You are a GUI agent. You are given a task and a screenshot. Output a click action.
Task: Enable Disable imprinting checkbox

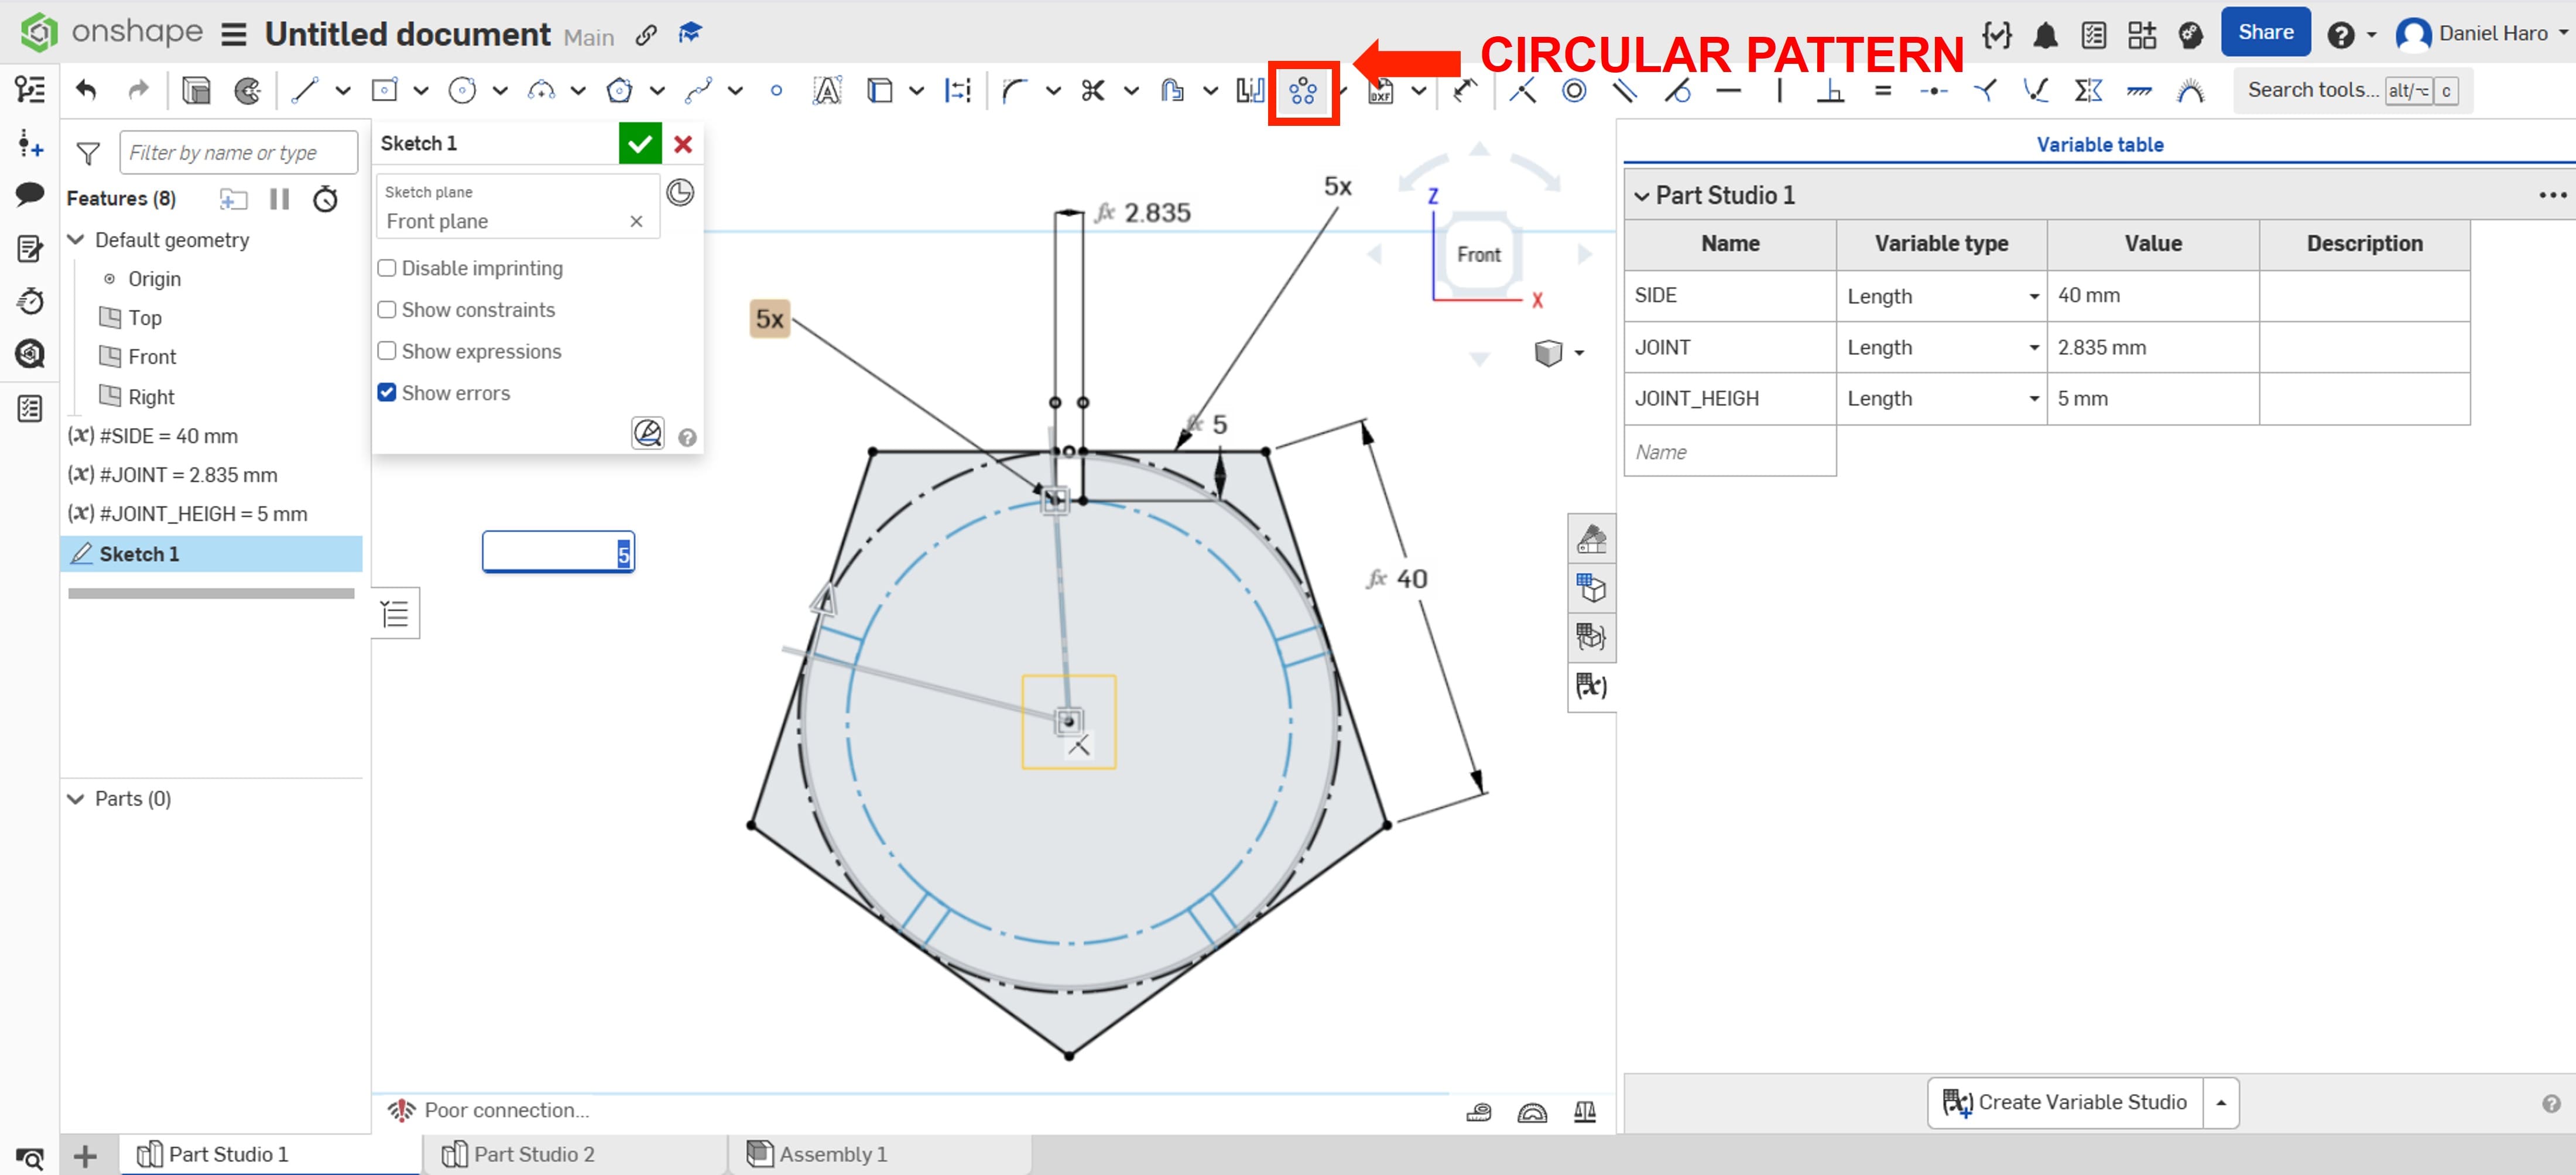387,268
